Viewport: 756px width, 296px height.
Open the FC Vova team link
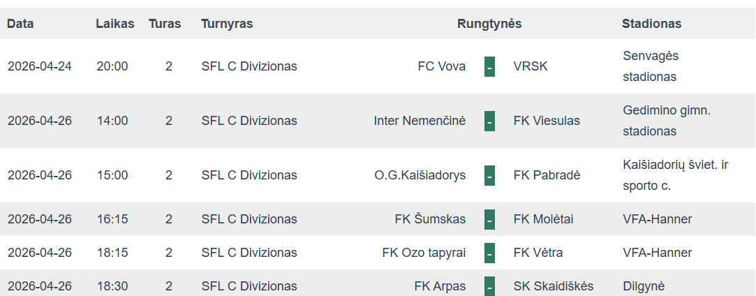(441, 67)
